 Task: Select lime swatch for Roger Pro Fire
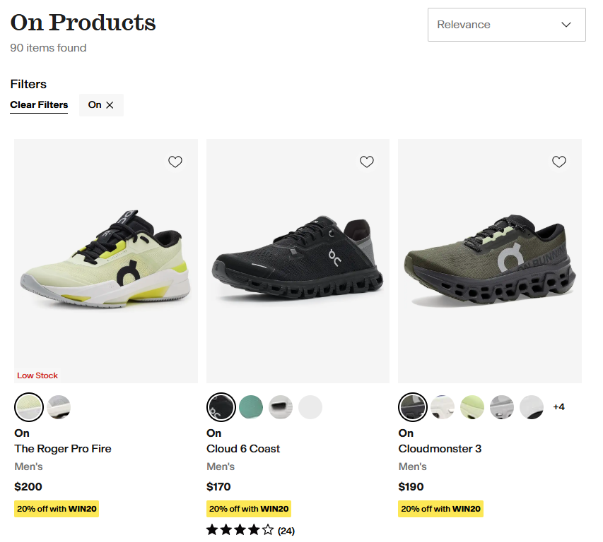(x=29, y=407)
